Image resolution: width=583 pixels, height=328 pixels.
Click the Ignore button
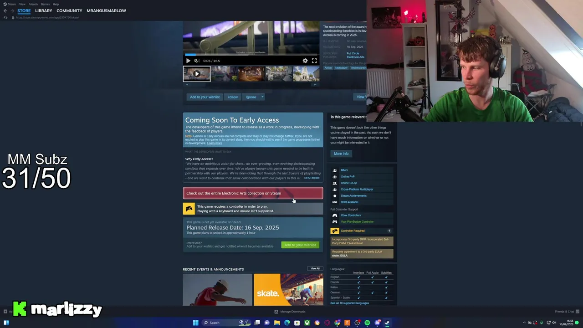(251, 97)
